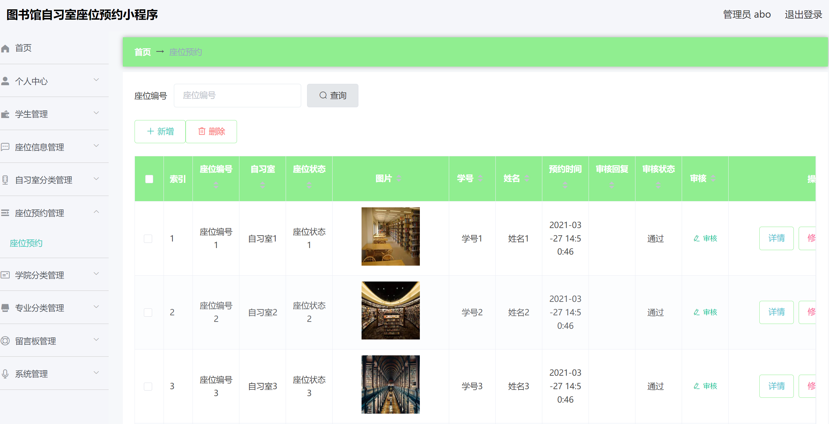Screen dimensions: 829x424
Task: Click the library thumbnail in row 2
Action: [x=390, y=310]
